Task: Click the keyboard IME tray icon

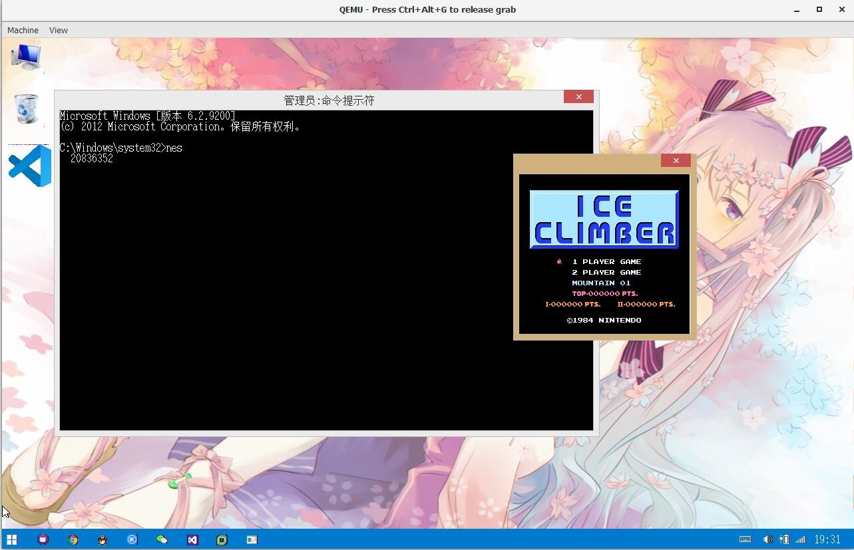Action: tap(746, 539)
